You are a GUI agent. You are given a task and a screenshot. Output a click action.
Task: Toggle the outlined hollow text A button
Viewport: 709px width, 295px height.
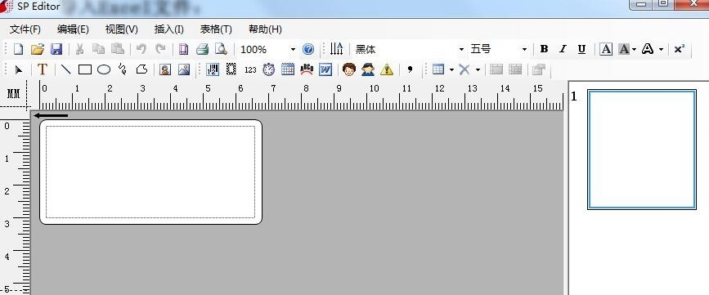click(x=648, y=49)
